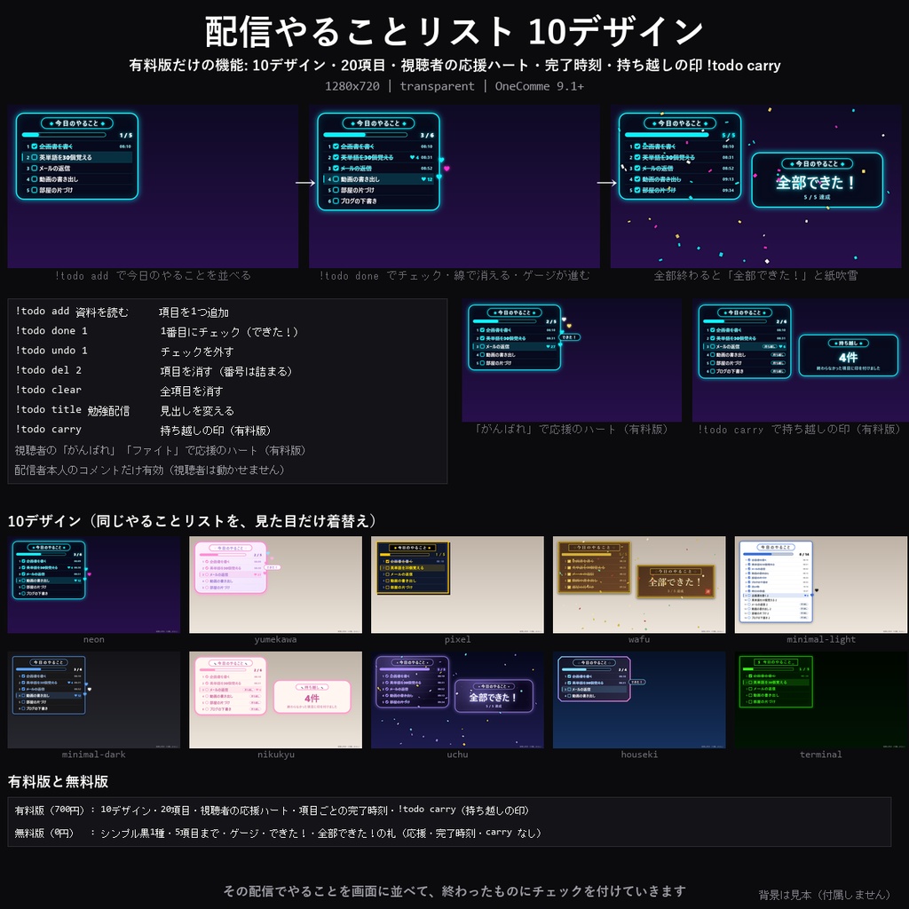The image size is (909, 909).
Task: Click the note about 視聴者の「がんばれ」「ファイト」
Action: coord(160,450)
